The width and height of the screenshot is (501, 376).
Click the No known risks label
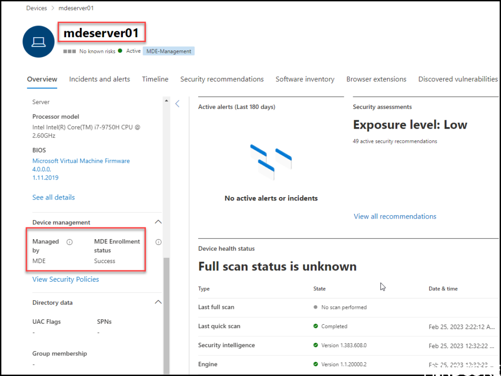(x=96, y=50)
